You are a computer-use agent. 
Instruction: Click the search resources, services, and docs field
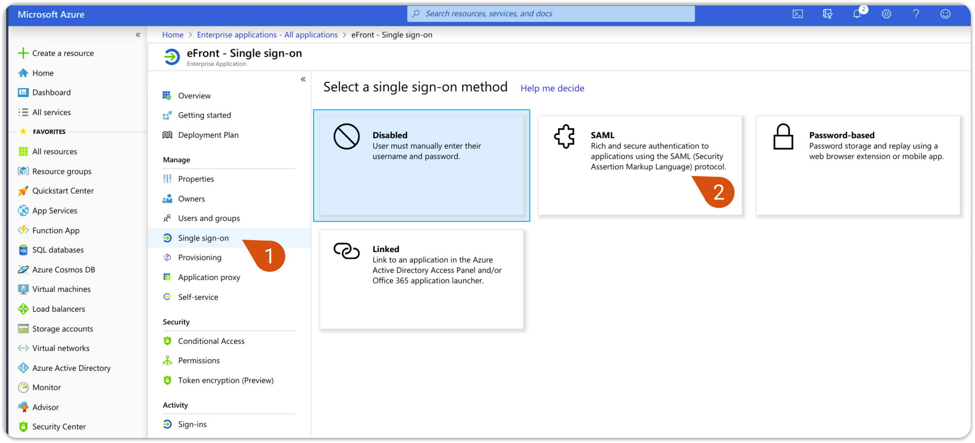click(x=551, y=13)
